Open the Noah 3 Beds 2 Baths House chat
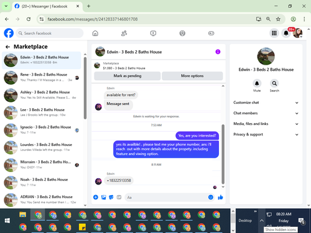 [42, 183]
